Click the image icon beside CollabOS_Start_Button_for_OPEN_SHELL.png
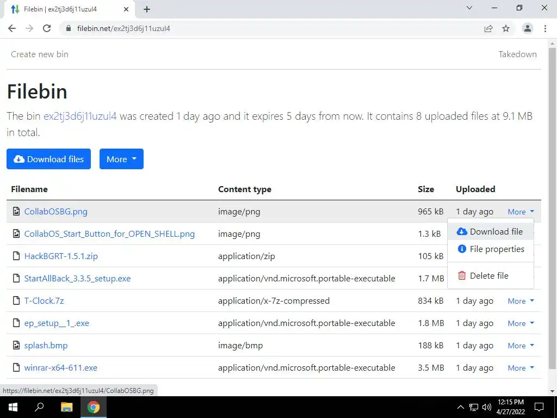 [x=16, y=234]
